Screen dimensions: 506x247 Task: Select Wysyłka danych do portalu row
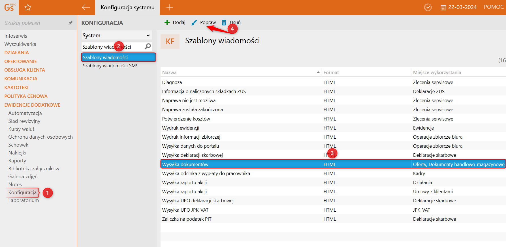(x=333, y=146)
